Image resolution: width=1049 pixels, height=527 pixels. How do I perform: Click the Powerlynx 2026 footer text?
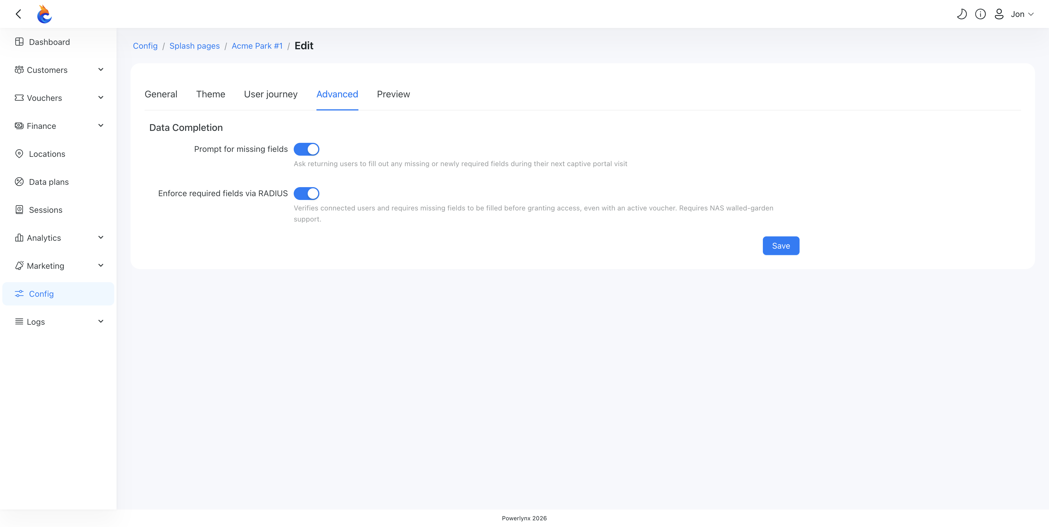[x=524, y=518]
